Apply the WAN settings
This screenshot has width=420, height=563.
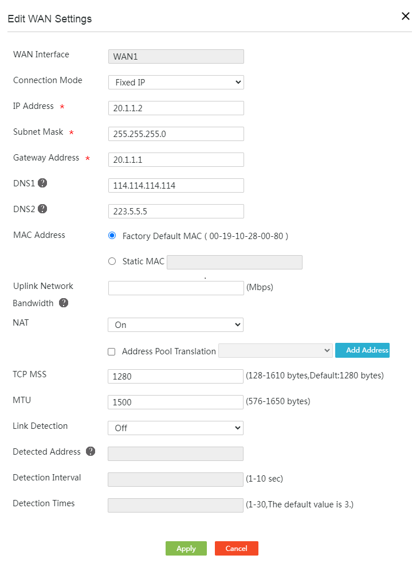click(186, 549)
